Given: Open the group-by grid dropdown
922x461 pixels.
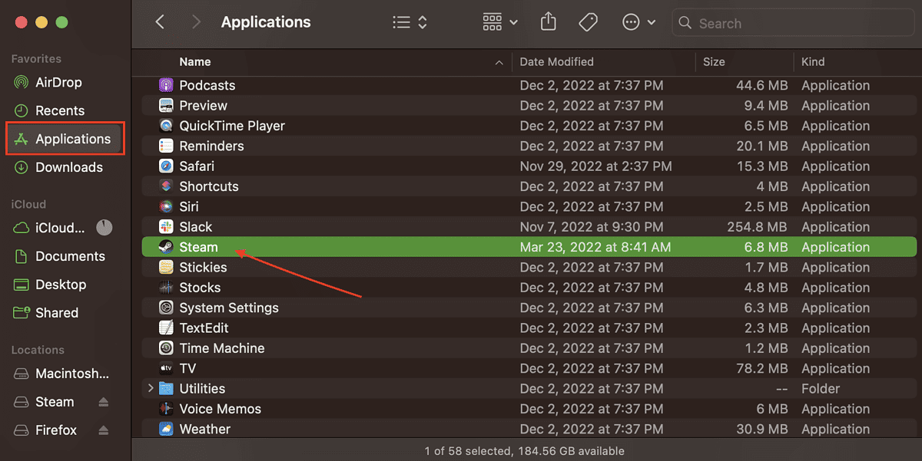Looking at the screenshot, I should [x=499, y=22].
